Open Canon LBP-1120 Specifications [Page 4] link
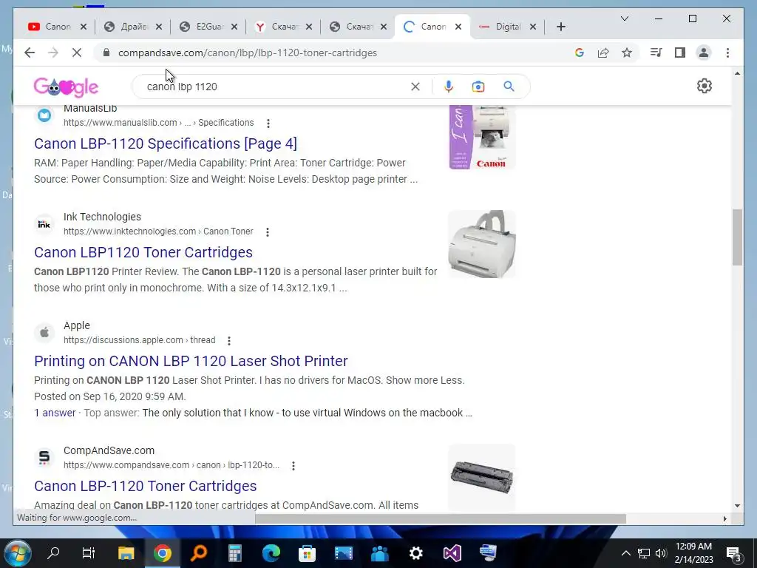This screenshot has width=757, height=568. click(x=166, y=143)
